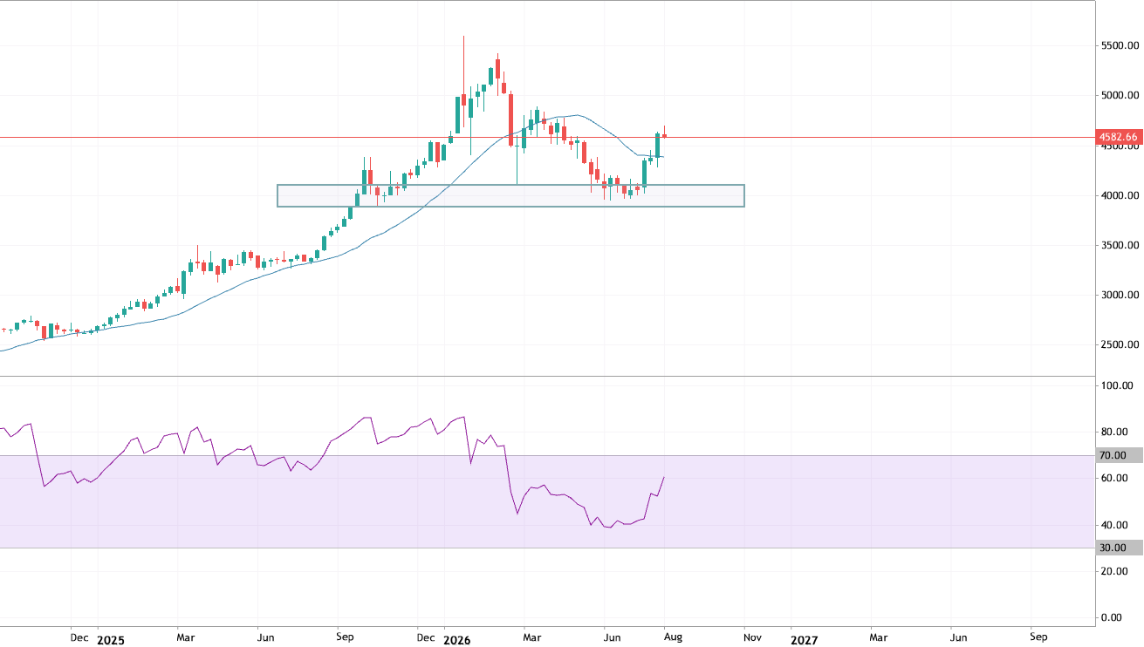This screenshot has height=647, width=1144.
Task: Select the rectangular support zone box near 4000
Action: tap(510, 195)
